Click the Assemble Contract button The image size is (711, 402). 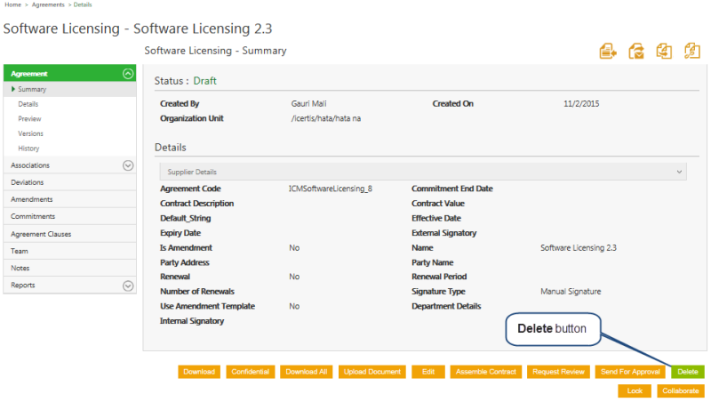tap(486, 372)
